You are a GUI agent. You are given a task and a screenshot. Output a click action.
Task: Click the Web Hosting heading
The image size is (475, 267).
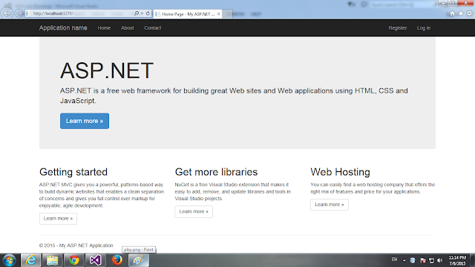[340, 172]
